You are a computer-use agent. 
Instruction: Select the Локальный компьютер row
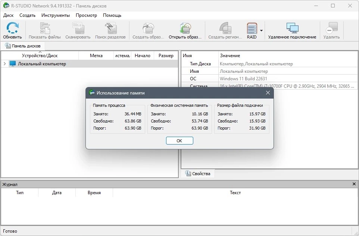[90, 64]
